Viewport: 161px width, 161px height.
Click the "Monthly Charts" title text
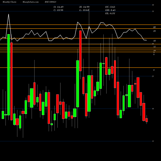click(x=9, y=2)
